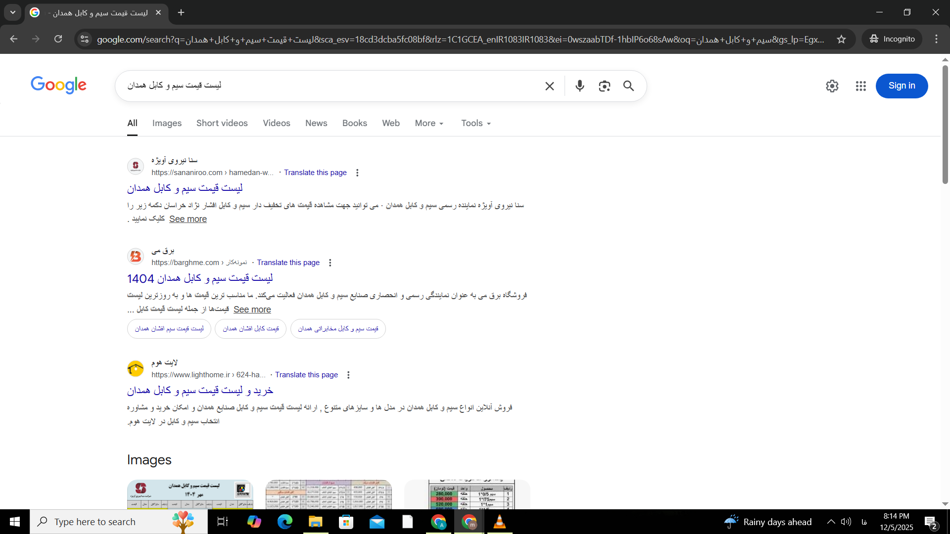The height and width of the screenshot is (534, 950).
Task: Clear the search query using the X icon
Action: (549, 86)
